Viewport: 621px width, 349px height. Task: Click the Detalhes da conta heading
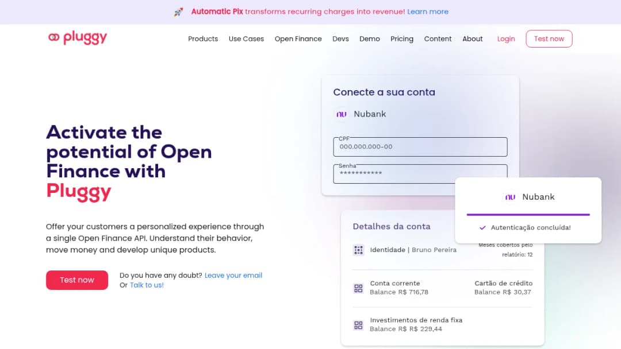coord(392,227)
